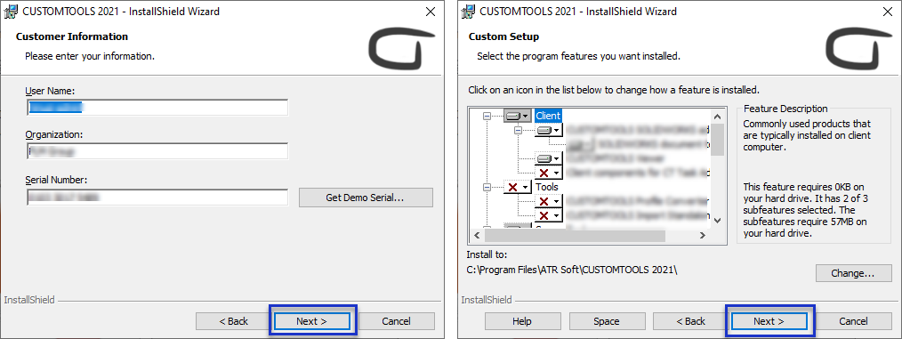Click the Help button
The image size is (902, 339).
click(x=522, y=321)
